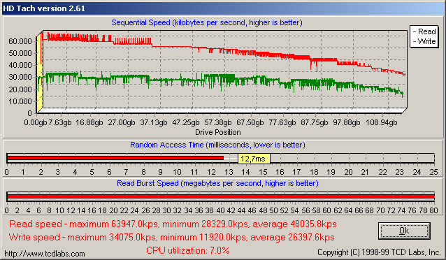This screenshot has height=260, width=446.
Task: Click the 87.75gb x-axis label
Action: (x=315, y=122)
